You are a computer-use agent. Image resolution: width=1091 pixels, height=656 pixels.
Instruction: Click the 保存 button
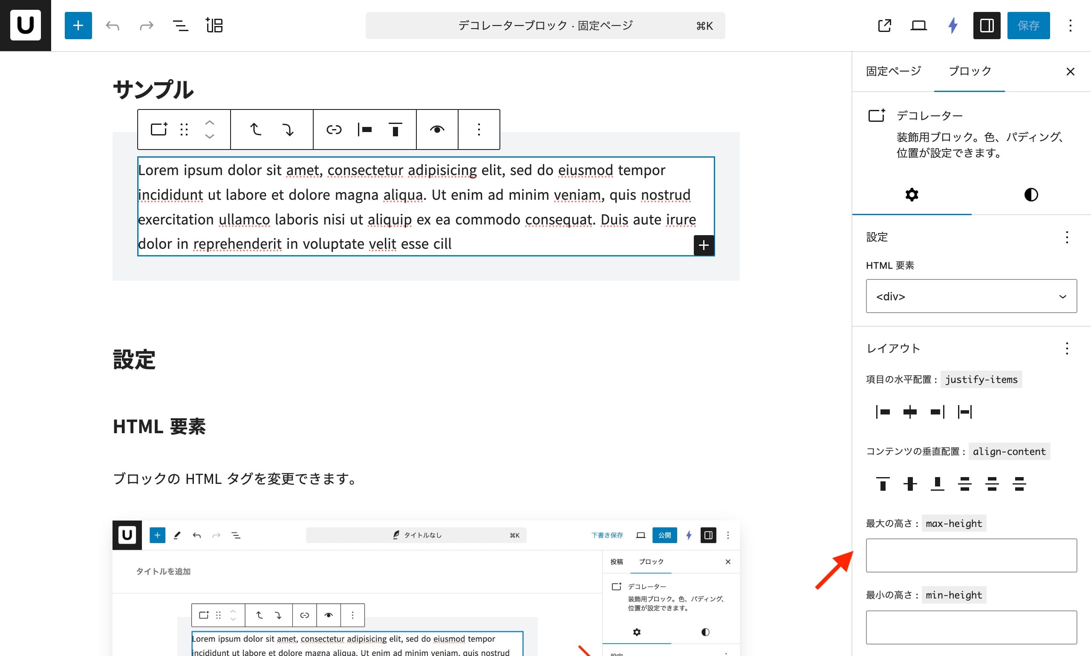click(x=1028, y=25)
